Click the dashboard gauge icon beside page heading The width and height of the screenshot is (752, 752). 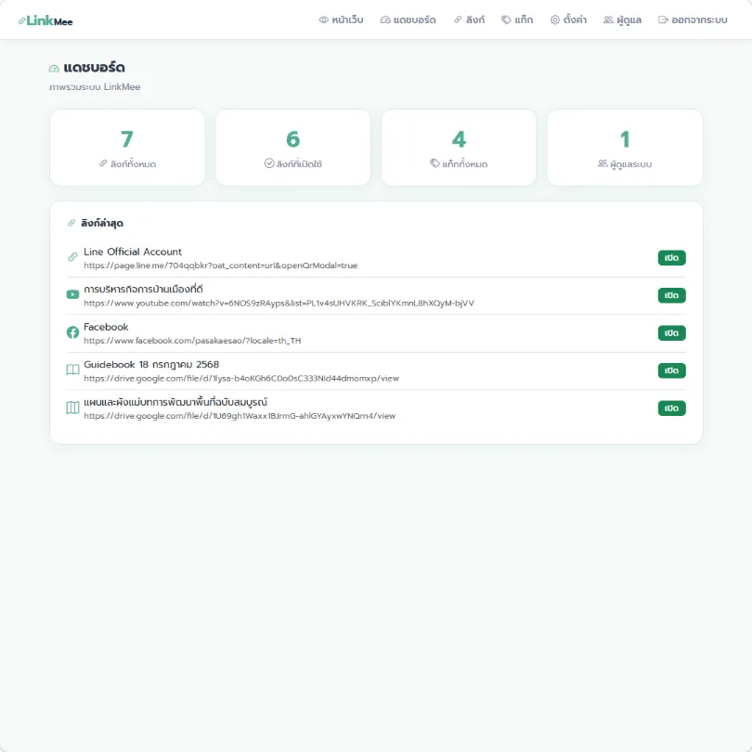click(x=54, y=69)
